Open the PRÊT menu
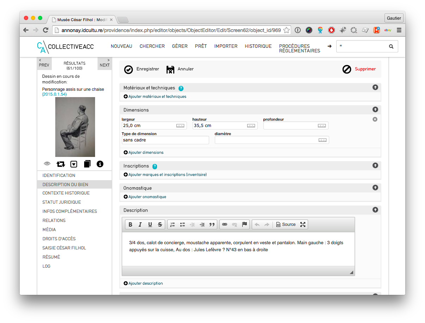The image size is (425, 323). coord(201,46)
